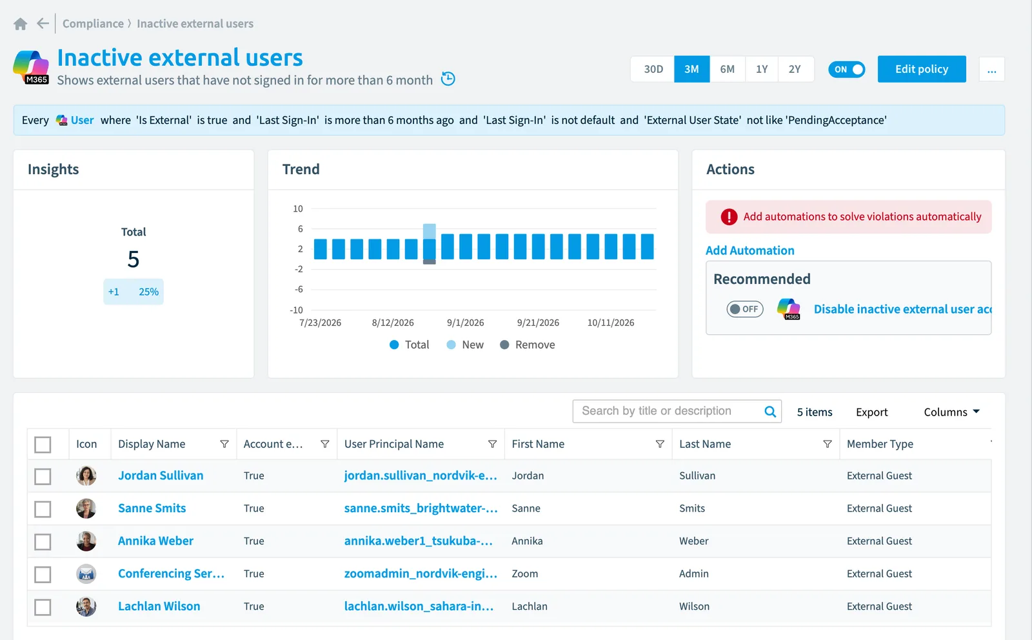Click the back arrow icon
This screenshot has width=1032, height=640.
(x=43, y=24)
